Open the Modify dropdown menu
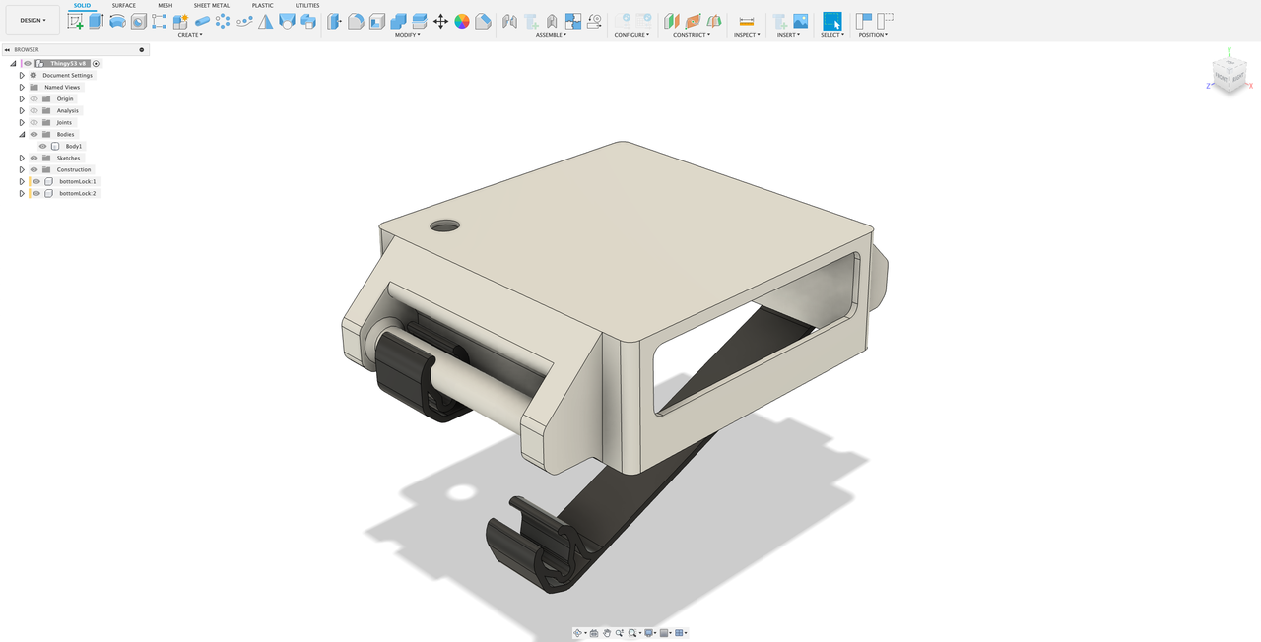1261x642 pixels. point(408,35)
